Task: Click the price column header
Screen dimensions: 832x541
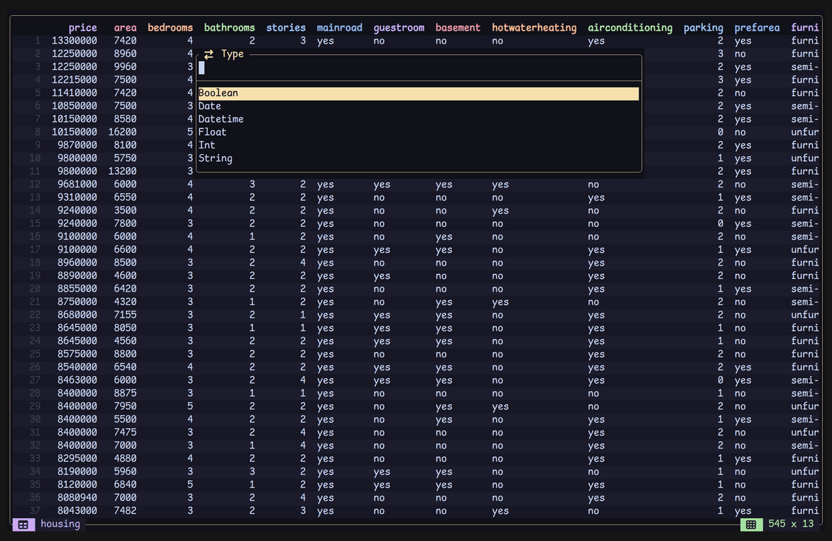Action: tap(83, 28)
